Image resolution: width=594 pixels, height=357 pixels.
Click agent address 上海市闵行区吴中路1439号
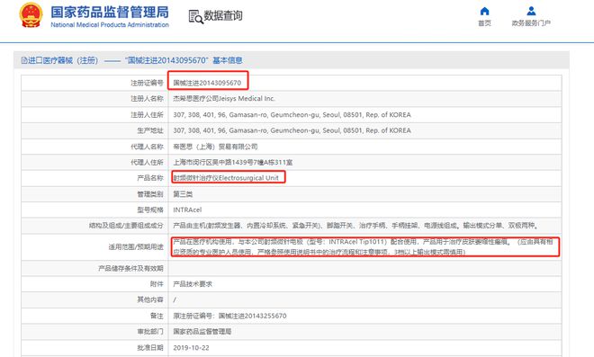tap(232, 163)
